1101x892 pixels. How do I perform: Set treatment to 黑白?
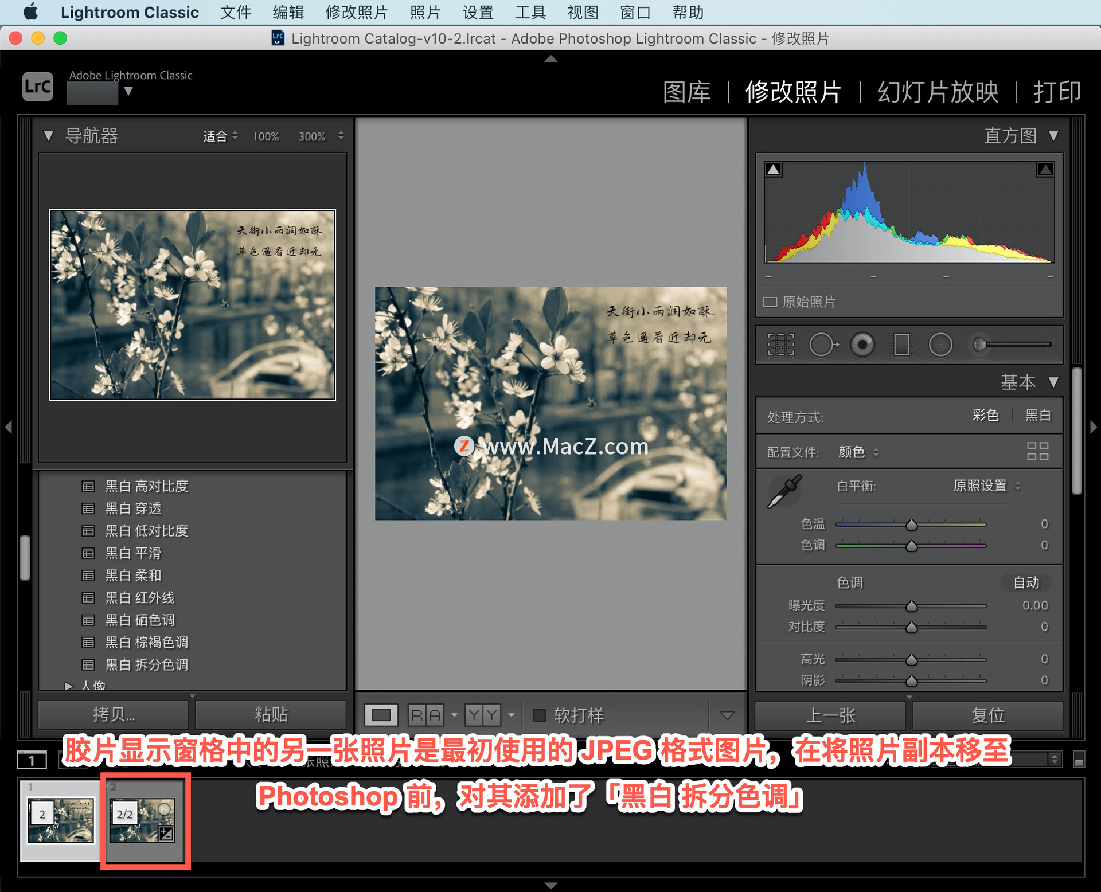click(x=1038, y=416)
